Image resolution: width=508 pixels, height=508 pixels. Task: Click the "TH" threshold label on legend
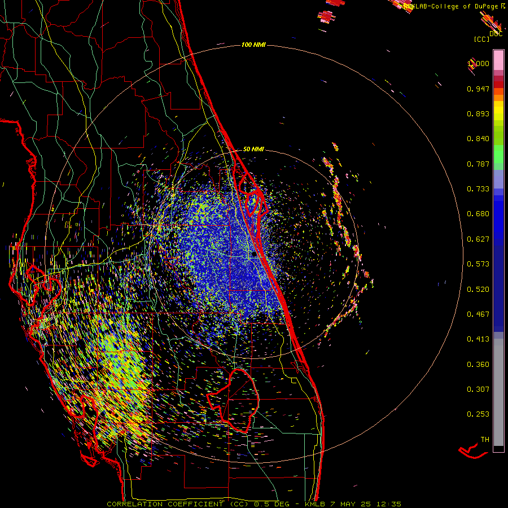tap(485, 440)
